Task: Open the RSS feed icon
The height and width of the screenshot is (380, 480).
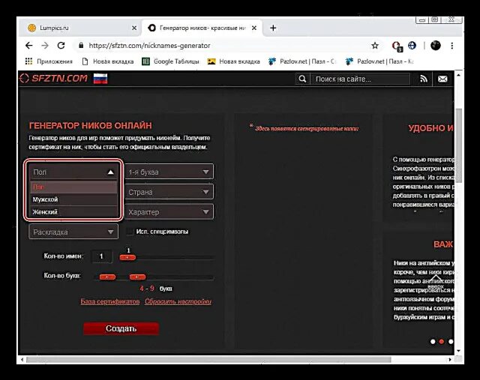Action: click(423, 79)
